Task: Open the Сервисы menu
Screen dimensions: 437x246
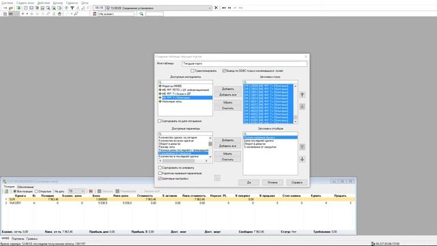Action: (72, 3)
